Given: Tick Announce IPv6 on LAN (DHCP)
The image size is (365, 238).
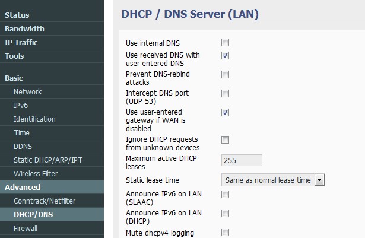Looking at the screenshot, I should coord(225,213).
